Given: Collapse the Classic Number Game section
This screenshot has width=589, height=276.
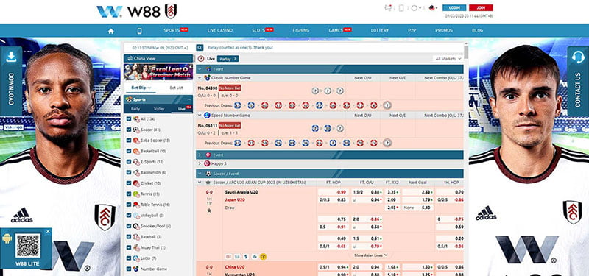Looking at the screenshot, I should (200, 78).
